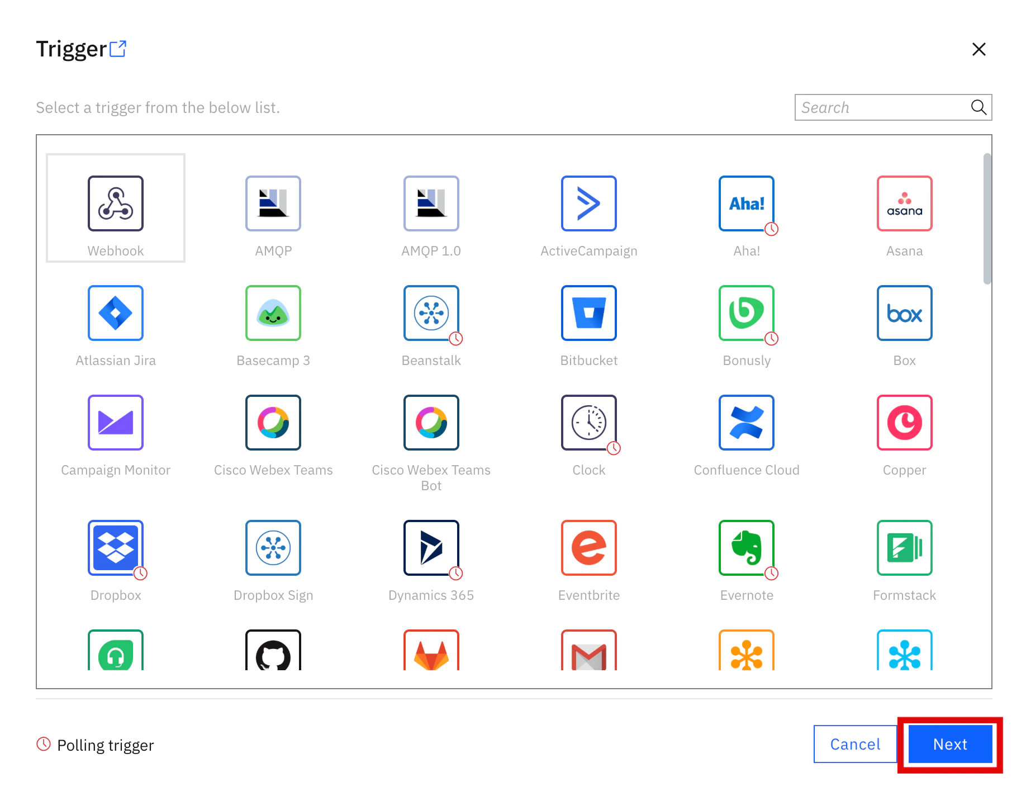Select the Beanstalk trigger icon
Viewport: 1026px width, 796px height.
pyautogui.click(x=431, y=313)
